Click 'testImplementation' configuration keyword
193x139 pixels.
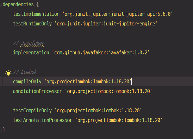36,14
